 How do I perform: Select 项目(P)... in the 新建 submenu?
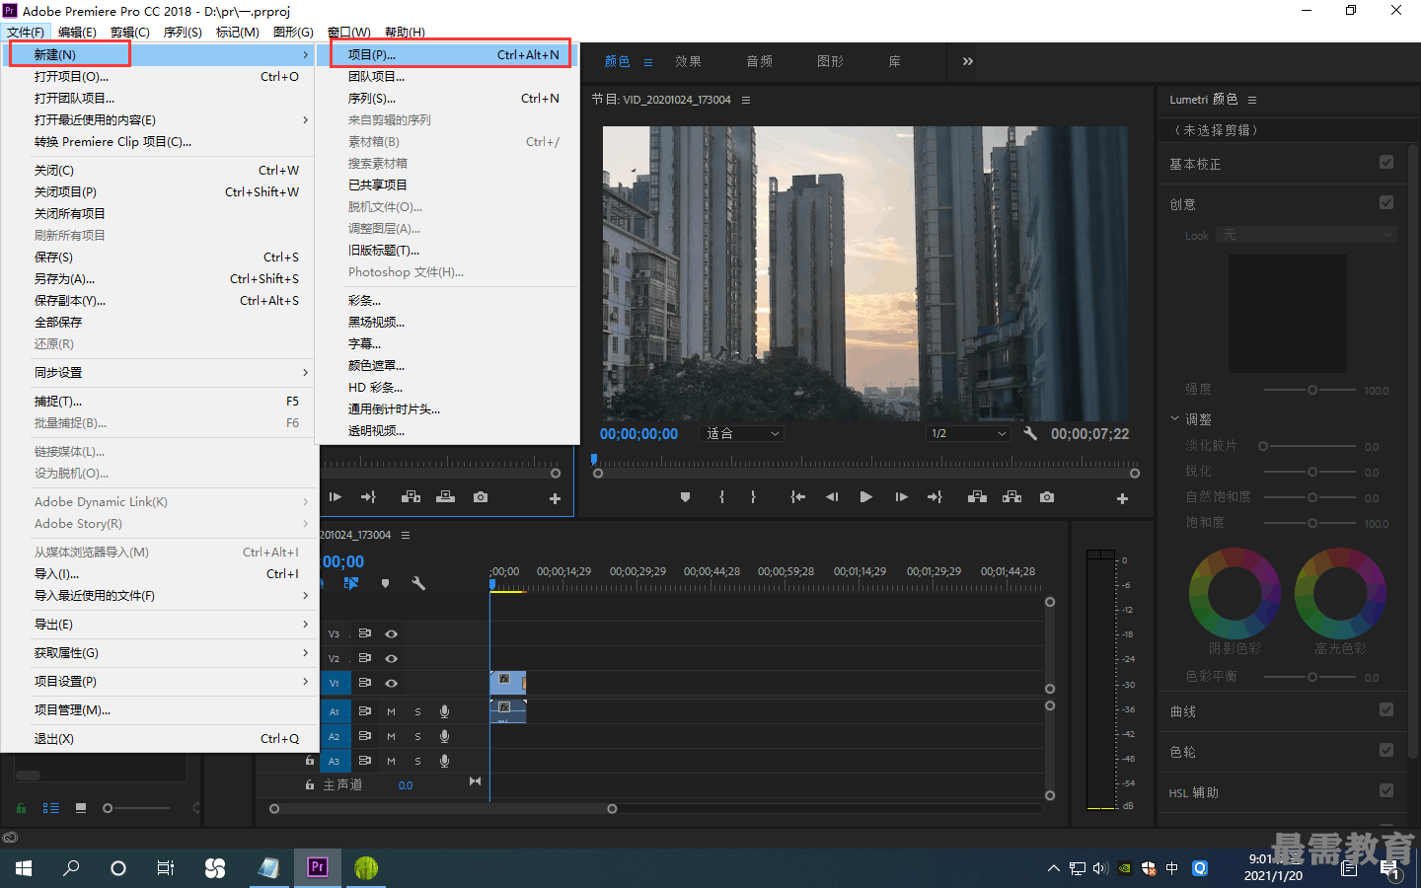(447, 55)
